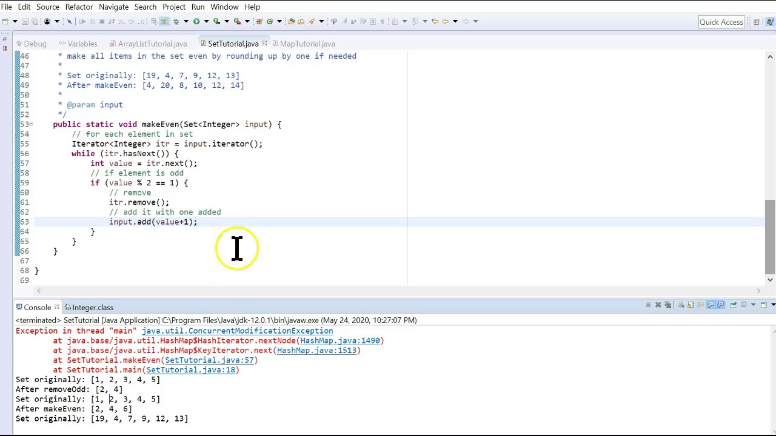Click the Open Type folder icon
Screen dimensions: 776x436
[291, 21]
